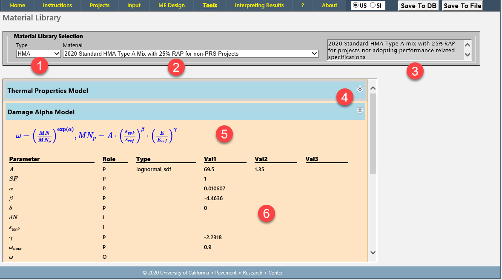
Task: Collapse the Damage Alpha Model section
Action: 360,110
